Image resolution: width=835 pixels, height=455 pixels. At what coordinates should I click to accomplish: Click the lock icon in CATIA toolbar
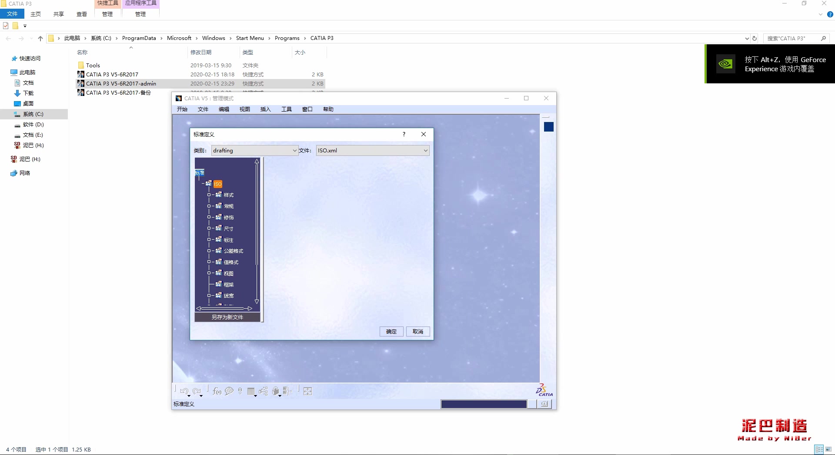tap(276, 391)
